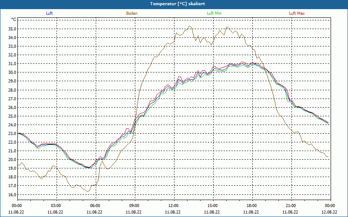Click the 21:00 time label
Image resolution: width=348 pixels, height=217 pixels.
point(291,206)
